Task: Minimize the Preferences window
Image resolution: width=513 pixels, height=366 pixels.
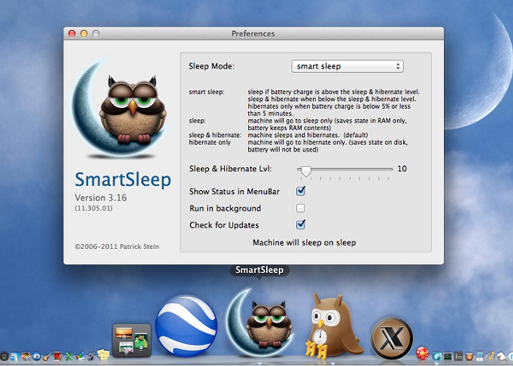Action: (84, 33)
